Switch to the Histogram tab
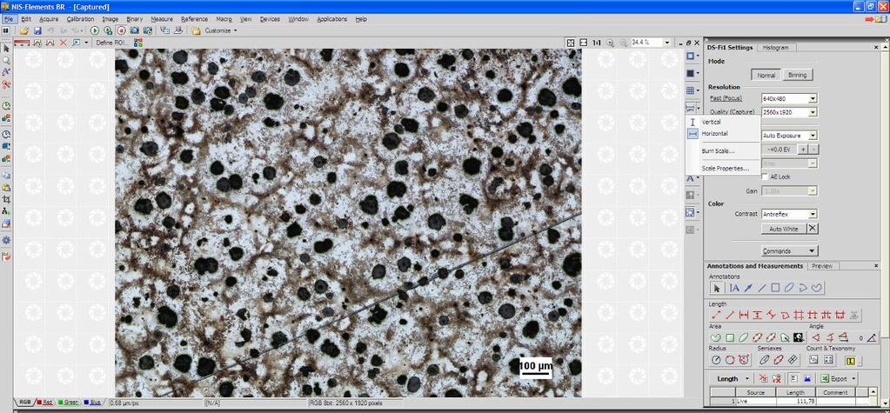 tap(775, 48)
